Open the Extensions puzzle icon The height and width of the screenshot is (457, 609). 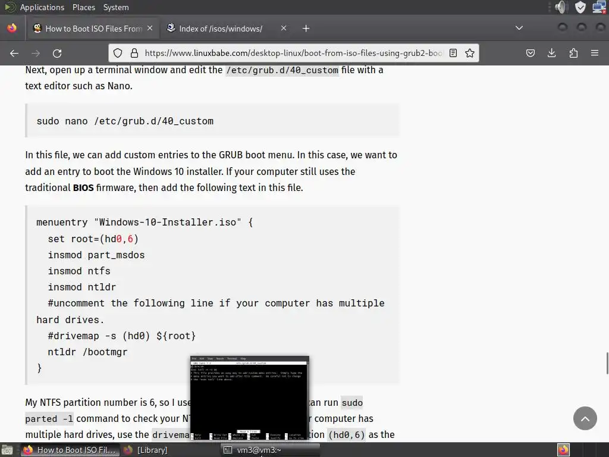point(573,53)
